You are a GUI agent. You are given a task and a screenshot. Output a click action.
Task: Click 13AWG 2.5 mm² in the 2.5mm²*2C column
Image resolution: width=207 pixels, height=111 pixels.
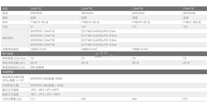(x=38, y=49)
